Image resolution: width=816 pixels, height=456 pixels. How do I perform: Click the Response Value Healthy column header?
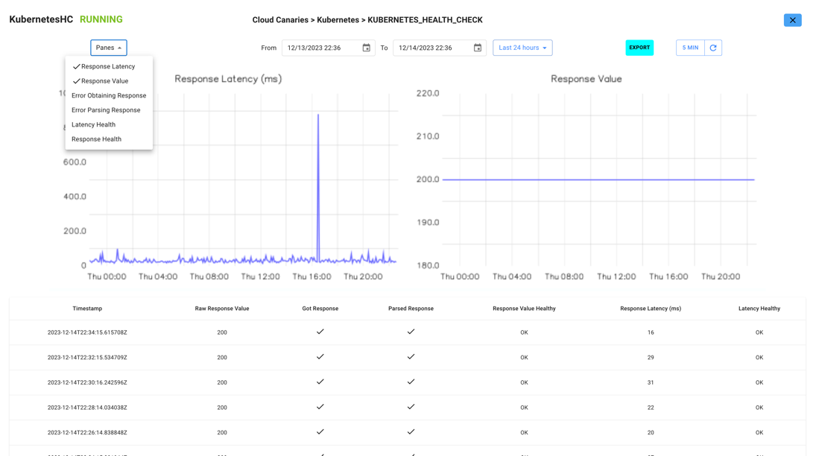(x=524, y=309)
